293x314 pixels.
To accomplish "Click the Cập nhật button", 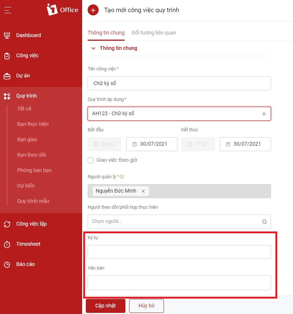I will 106,306.
